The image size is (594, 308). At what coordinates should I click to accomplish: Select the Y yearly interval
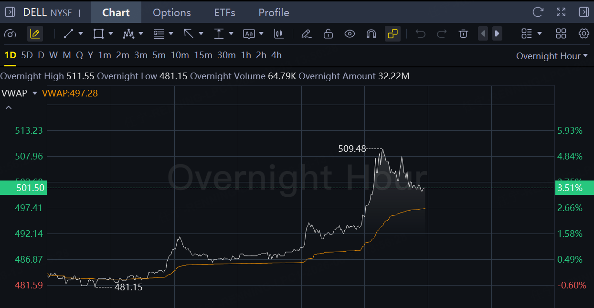(90, 55)
